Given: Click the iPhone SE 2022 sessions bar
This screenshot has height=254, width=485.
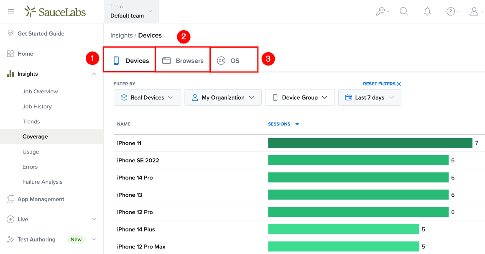Looking at the screenshot, I should point(358,160).
